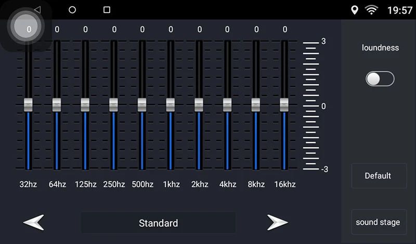Screen dimensions: 416x244
Task: Click the 125hz slider handle
Action: [x=85, y=105]
